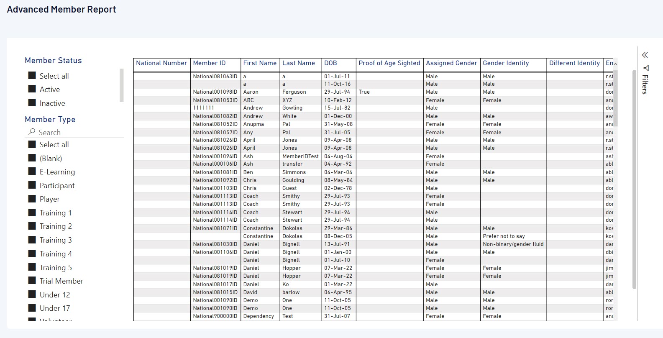
Task: Click the first name David
Action: pyautogui.click(x=250, y=292)
